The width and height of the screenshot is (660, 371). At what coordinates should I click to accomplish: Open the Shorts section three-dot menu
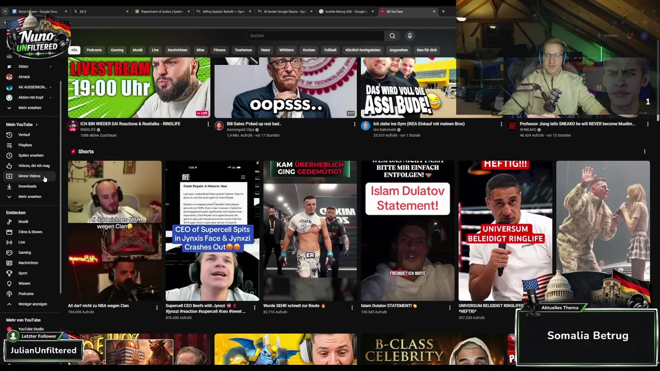(x=645, y=151)
